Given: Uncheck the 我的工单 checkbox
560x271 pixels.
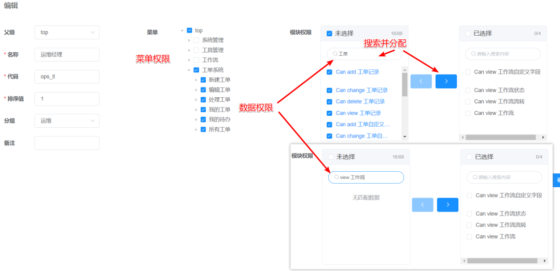Looking at the screenshot, I should coord(203,110).
